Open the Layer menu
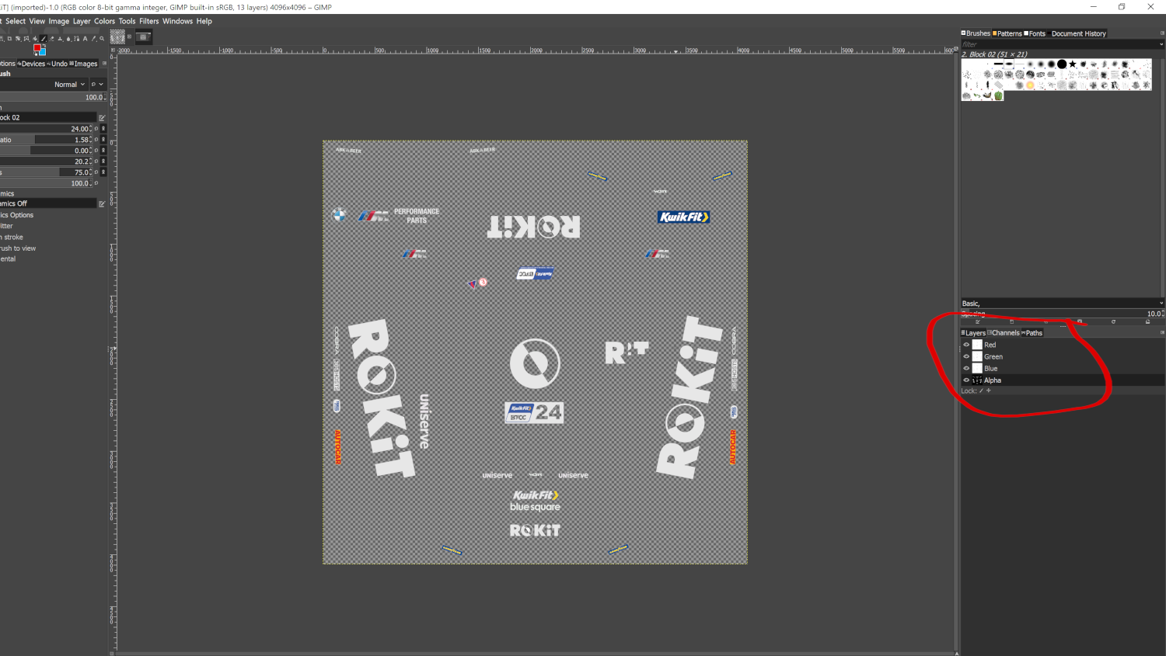 click(x=82, y=21)
